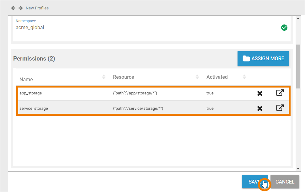The image size is (305, 192).
Task: Click the back arrow navigation icon
Action: (13, 8)
